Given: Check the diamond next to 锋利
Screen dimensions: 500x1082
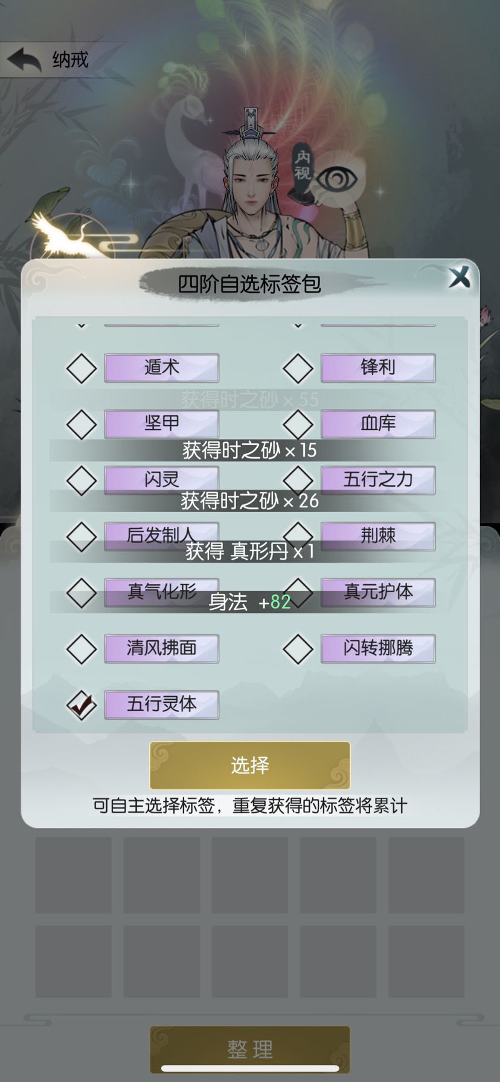Looking at the screenshot, I should [298, 367].
